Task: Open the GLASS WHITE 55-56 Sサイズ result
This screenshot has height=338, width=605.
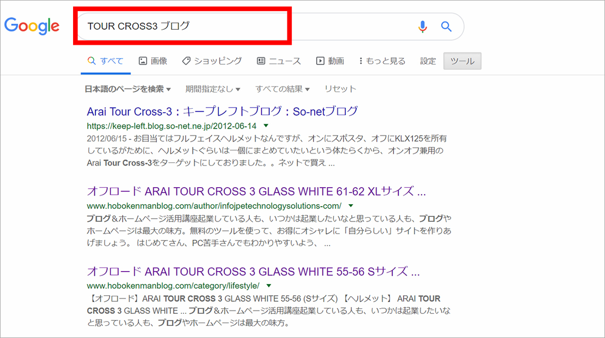Action: tap(253, 272)
